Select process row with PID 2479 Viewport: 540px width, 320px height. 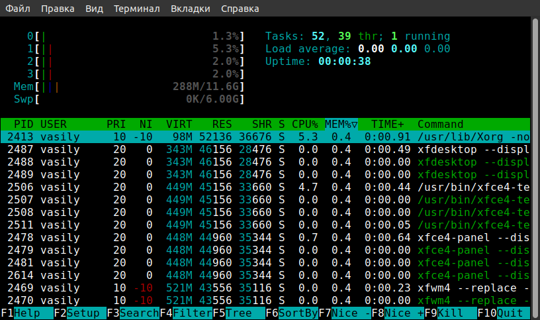(x=265, y=250)
